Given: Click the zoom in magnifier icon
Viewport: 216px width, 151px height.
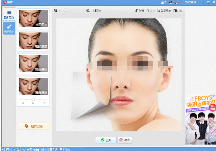Looking at the screenshot, I should click(88, 11).
